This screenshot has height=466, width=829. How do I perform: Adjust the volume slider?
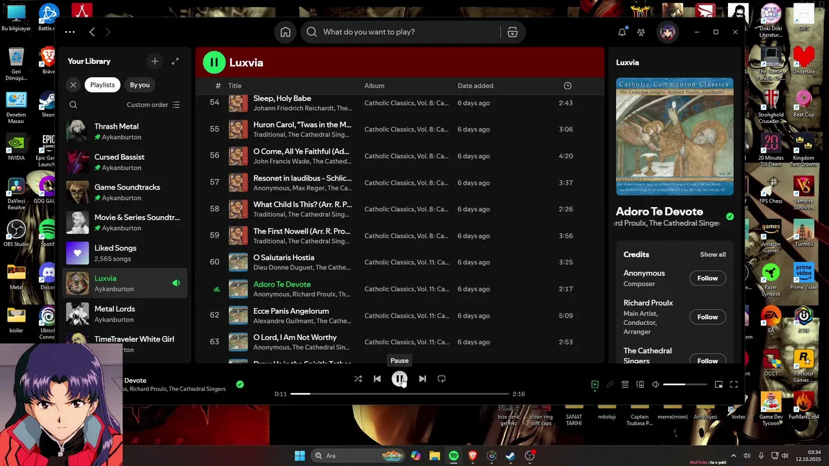[685, 384]
